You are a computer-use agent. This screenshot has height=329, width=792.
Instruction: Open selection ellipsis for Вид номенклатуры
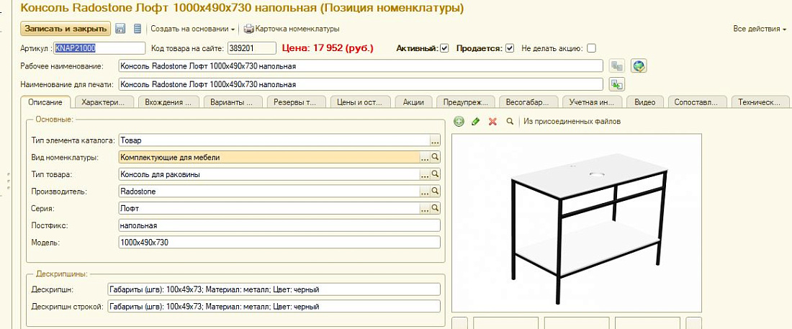425,157
